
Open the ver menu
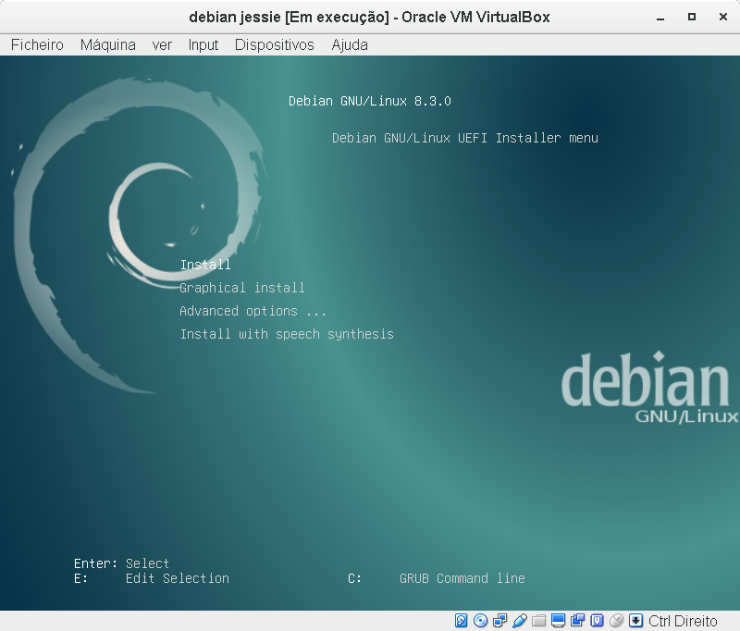pyautogui.click(x=162, y=44)
